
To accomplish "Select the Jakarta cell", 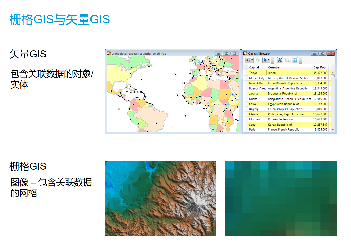I will (x=257, y=93).
